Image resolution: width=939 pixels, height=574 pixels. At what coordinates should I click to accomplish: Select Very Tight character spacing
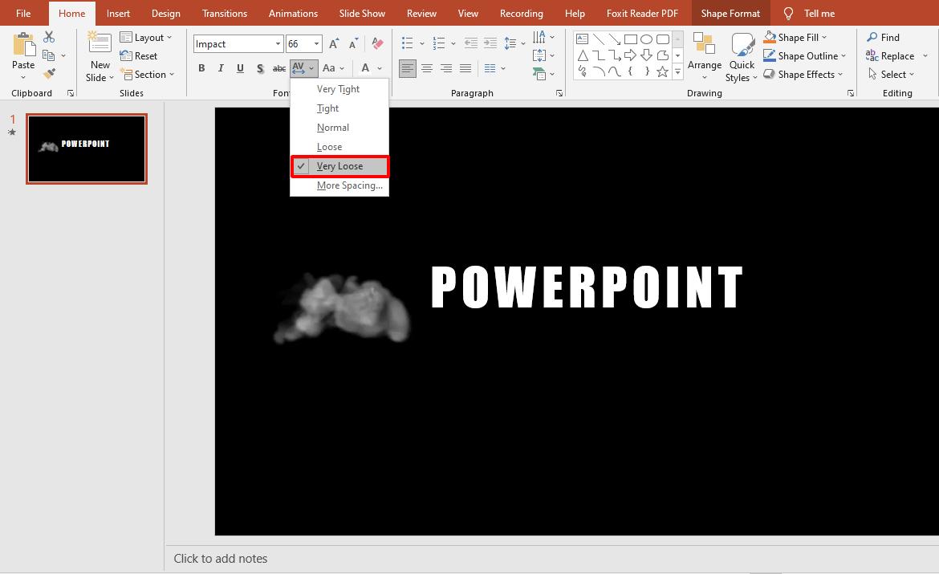click(x=338, y=88)
